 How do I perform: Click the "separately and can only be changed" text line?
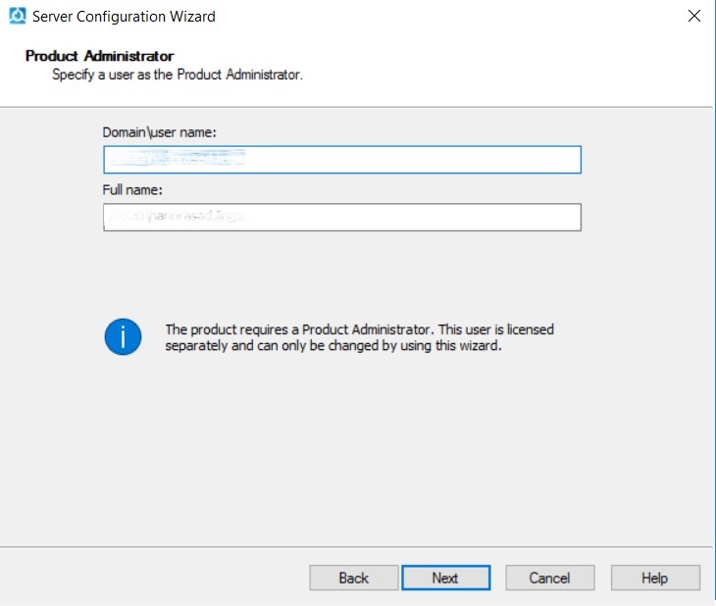(333, 346)
